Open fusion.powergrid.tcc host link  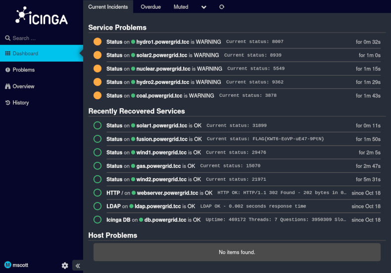pos(162,139)
